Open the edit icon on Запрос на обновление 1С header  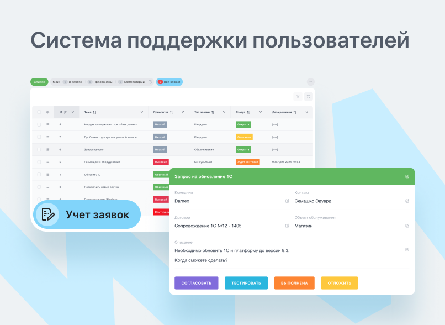[x=406, y=176]
